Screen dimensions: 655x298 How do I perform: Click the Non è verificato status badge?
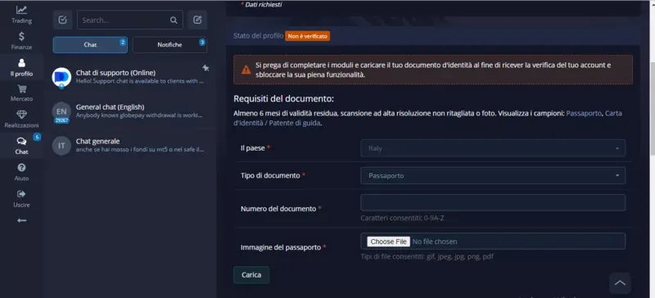tap(308, 36)
